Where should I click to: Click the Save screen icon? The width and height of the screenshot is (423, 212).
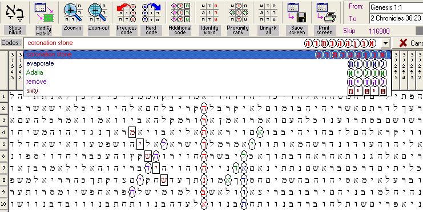(x=296, y=13)
